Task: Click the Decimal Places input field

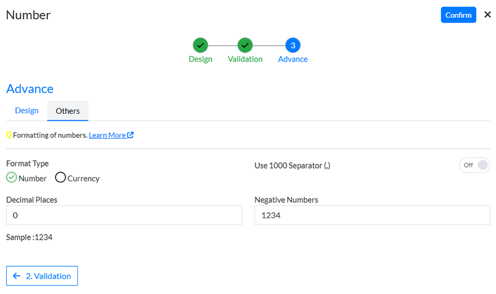Action: pos(124,215)
